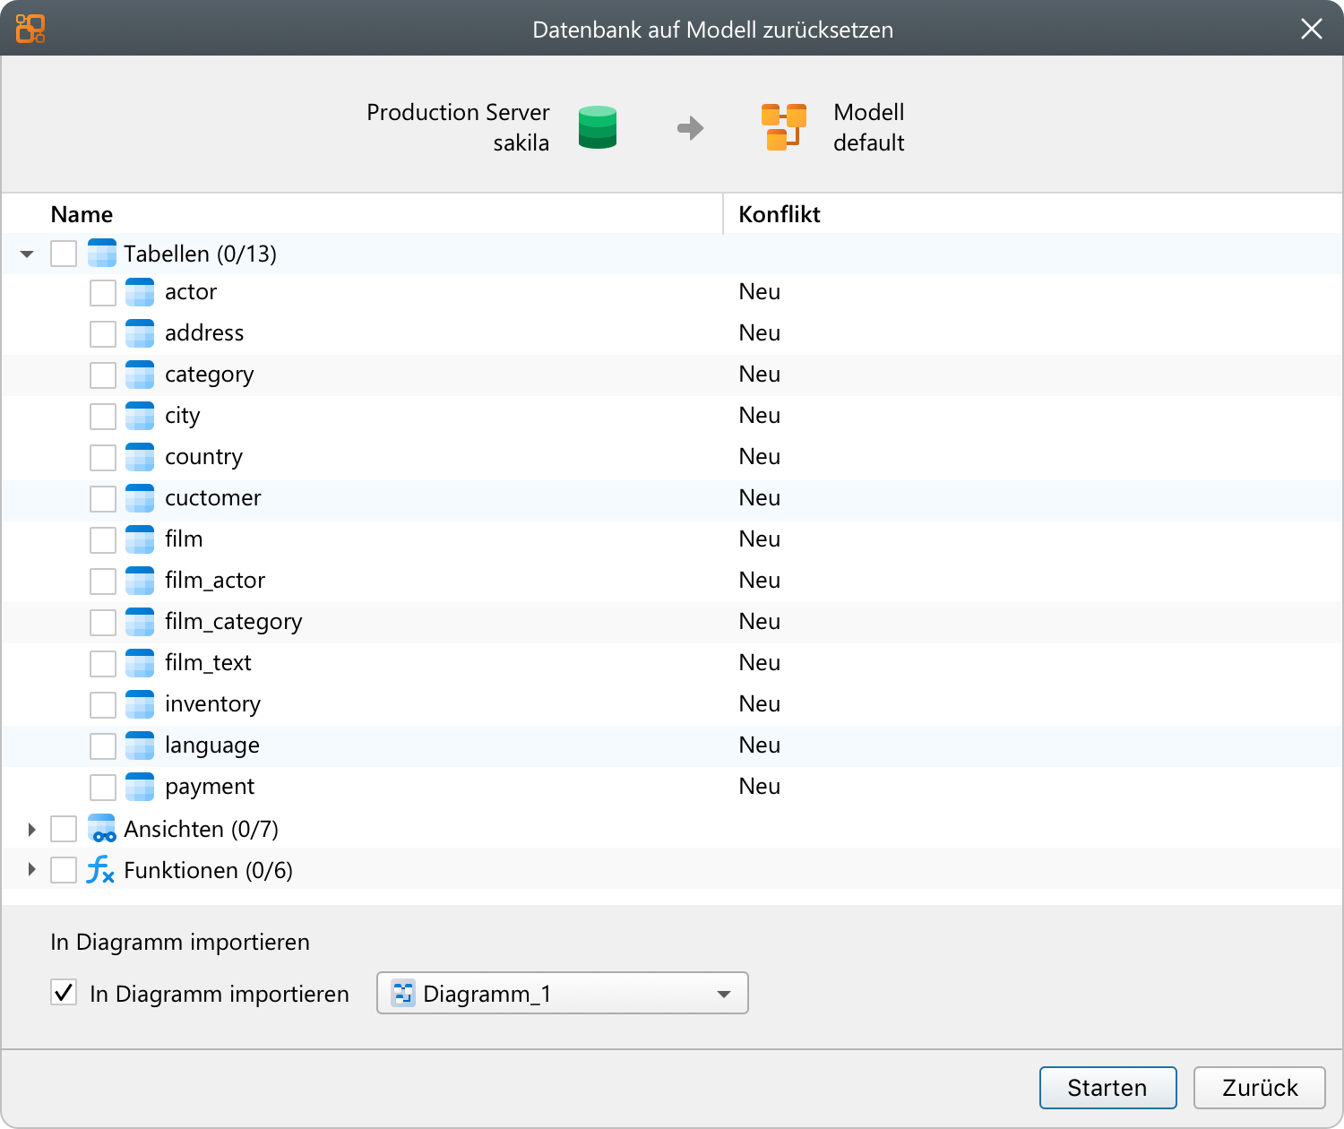Click the language table icon
Viewport: 1344px width, 1129px height.
tap(140, 745)
